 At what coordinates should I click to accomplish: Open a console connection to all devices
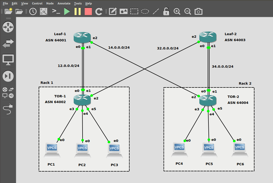click(56, 11)
